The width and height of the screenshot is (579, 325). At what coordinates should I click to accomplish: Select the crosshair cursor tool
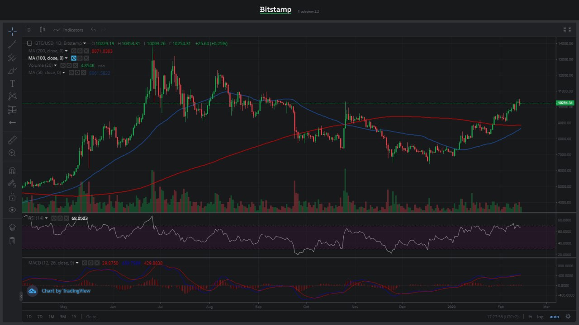(12, 31)
